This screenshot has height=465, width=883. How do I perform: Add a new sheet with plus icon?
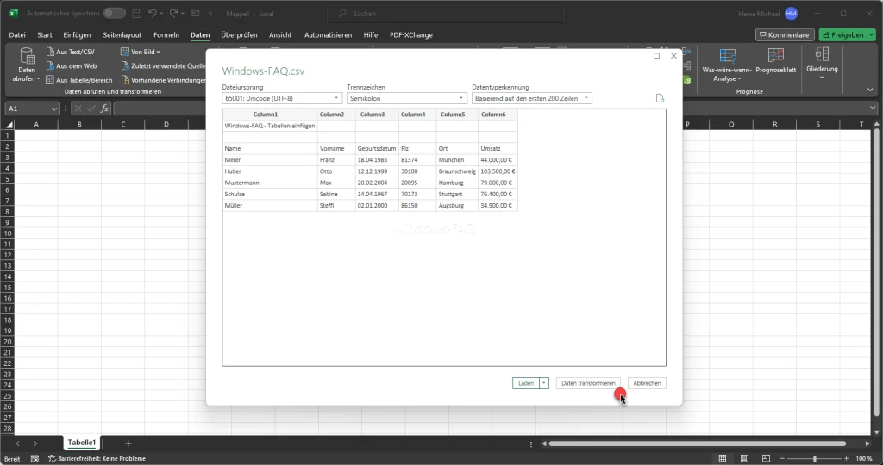pos(128,443)
